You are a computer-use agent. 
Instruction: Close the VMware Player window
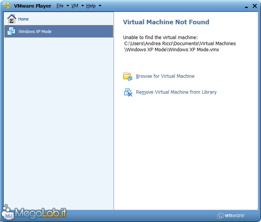(x=255, y=6)
